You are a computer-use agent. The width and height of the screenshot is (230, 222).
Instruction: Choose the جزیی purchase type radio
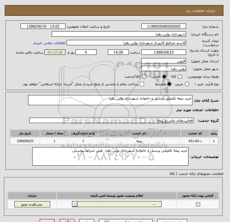pyautogui.click(x=187, y=84)
